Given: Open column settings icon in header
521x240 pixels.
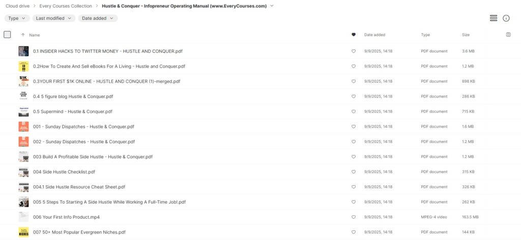Looking at the screenshot, I should (508, 35).
